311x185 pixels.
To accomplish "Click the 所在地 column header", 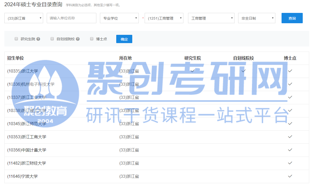I will [x=126, y=58].
